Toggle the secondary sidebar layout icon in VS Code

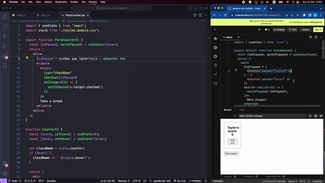pos(201,8)
